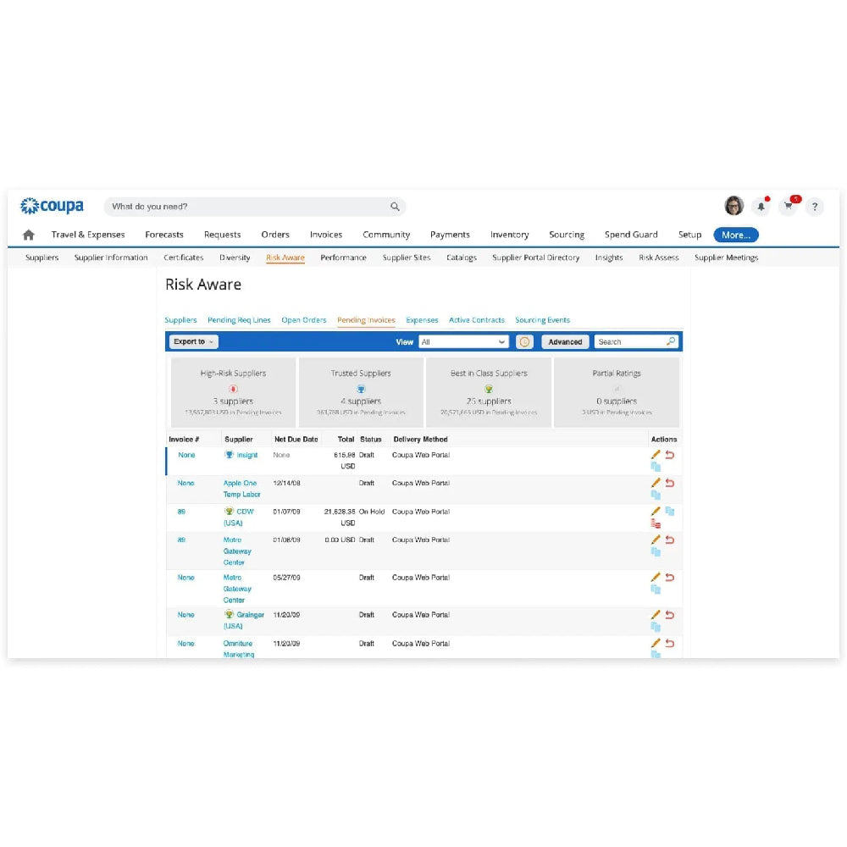This screenshot has width=847, height=847.
Task: Edit the Apple One Temp Labor invoice
Action: coord(656,483)
